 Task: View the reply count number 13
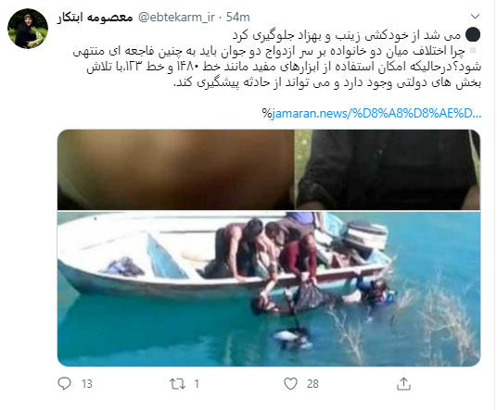tap(87, 384)
